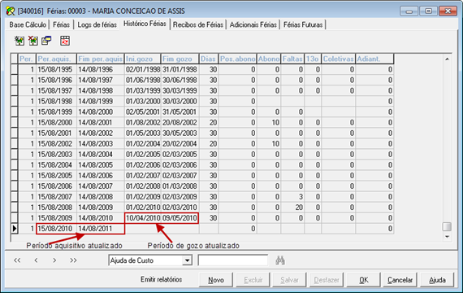Screen dimensions: 463x293
Task: Click Ini.gozo cell 02/01/1998
Action: [143, 69]
